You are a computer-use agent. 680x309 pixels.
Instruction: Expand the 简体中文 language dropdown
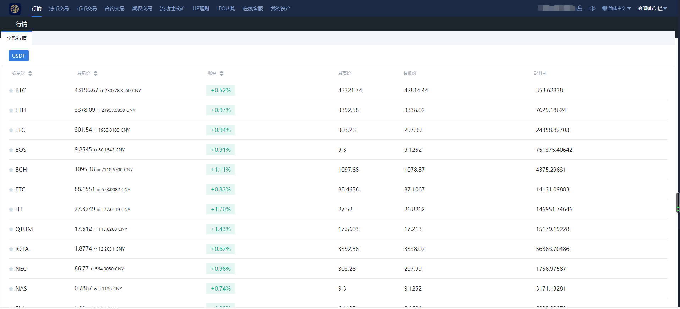click(629, 8)
